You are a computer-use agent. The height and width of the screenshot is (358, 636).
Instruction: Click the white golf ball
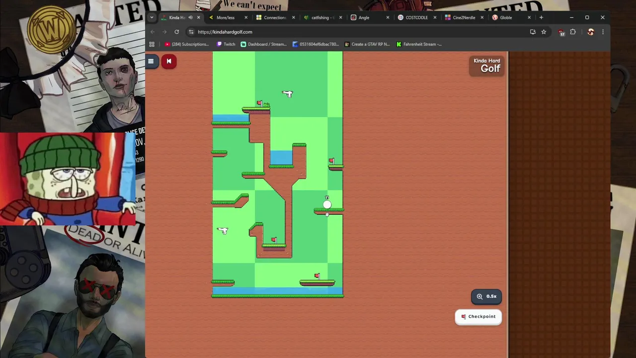coord(327,204)
